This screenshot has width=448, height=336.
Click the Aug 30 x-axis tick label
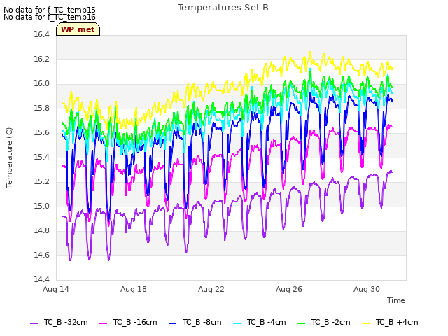[x=367, y=289]
